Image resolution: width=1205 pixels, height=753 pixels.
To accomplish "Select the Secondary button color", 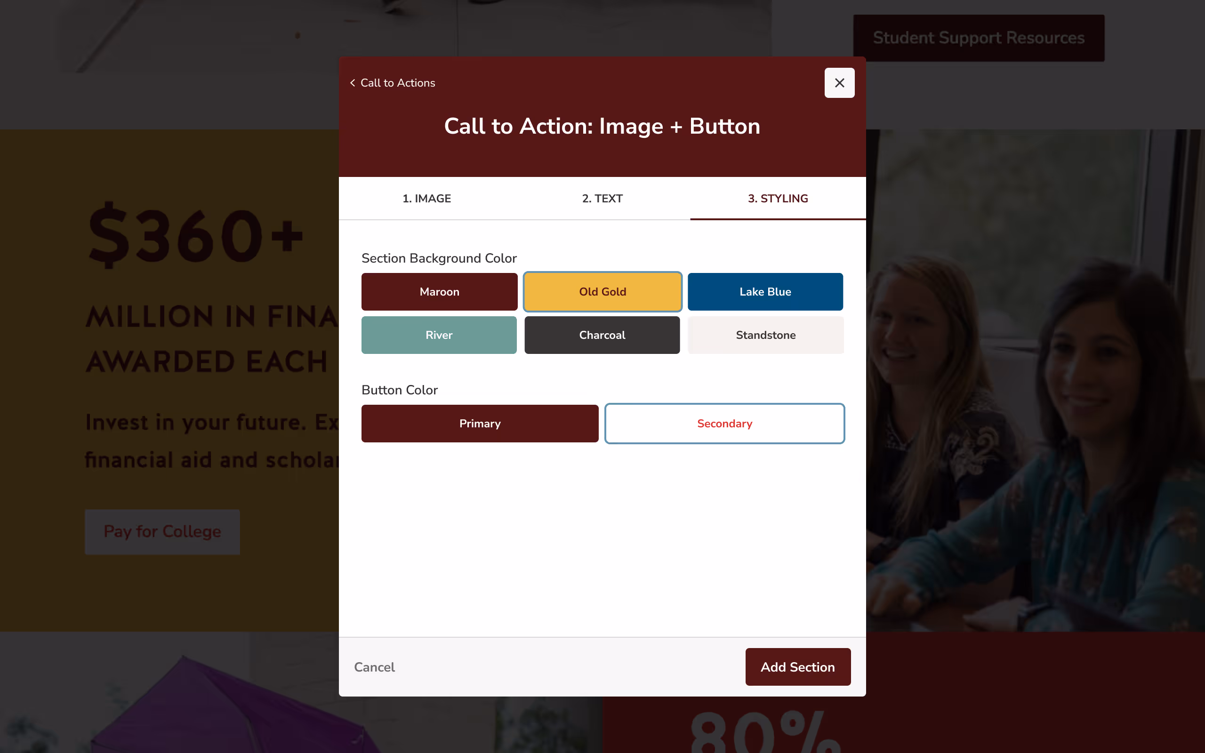I will point(724,423).
